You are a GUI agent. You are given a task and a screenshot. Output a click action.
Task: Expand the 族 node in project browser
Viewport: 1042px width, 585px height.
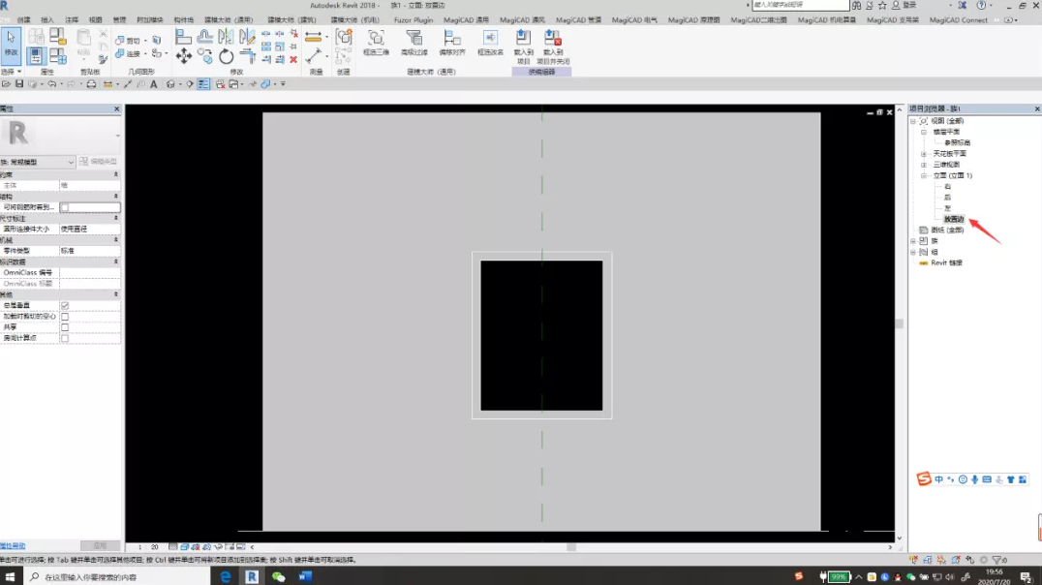point(913,240)
